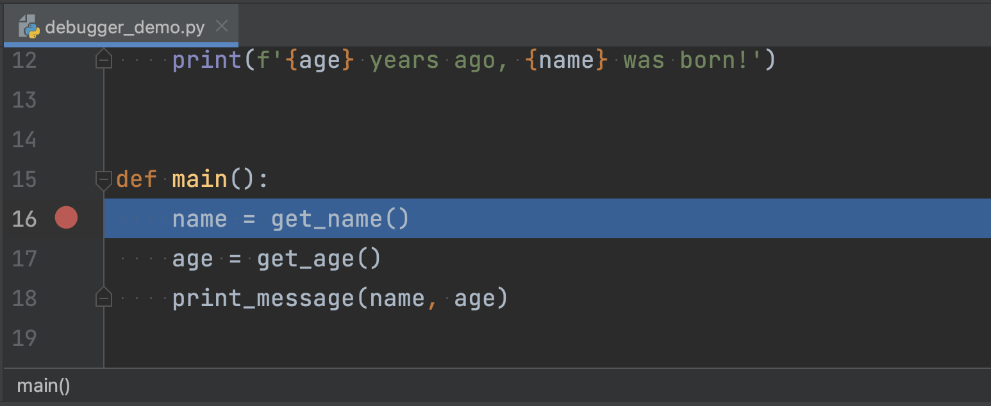Set a breakpoint in the gutter at line 17
Image resolution: width=991 pixels, height=406 pixels.
pyautogui.click(x=65, y=258)
